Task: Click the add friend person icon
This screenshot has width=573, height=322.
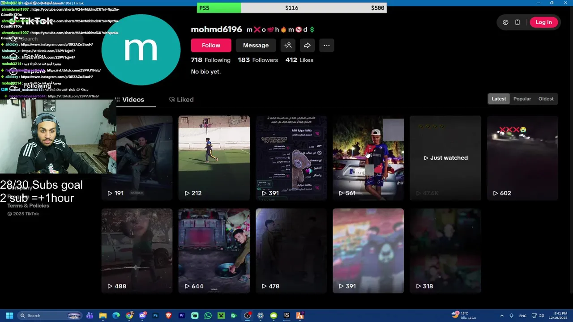Action: pos(288,45)
